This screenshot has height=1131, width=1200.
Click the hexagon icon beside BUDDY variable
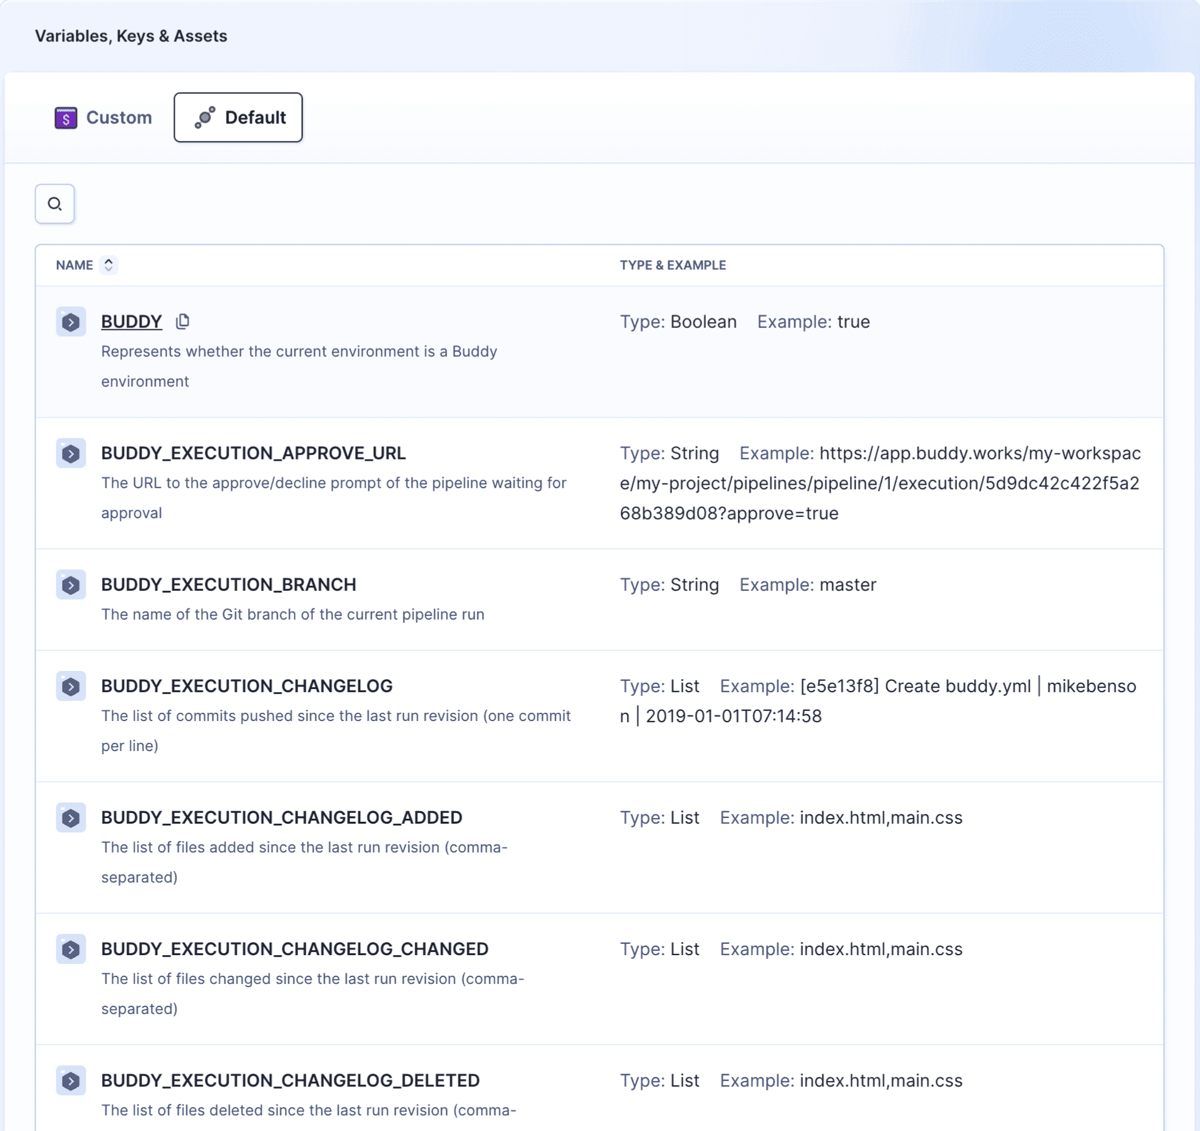[x=71, y=321]
